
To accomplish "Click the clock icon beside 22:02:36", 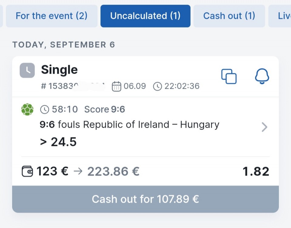I will (158, 86).
